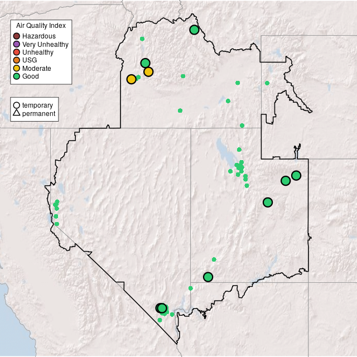Click the small green dot farthest north

click(x=142, y=39)
